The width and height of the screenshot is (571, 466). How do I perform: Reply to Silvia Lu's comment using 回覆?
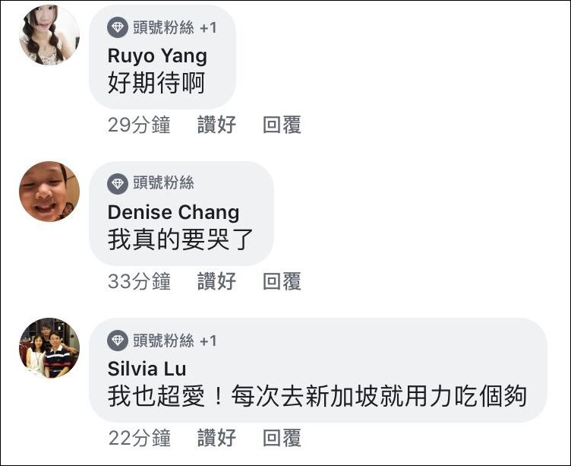coord(282,438)
